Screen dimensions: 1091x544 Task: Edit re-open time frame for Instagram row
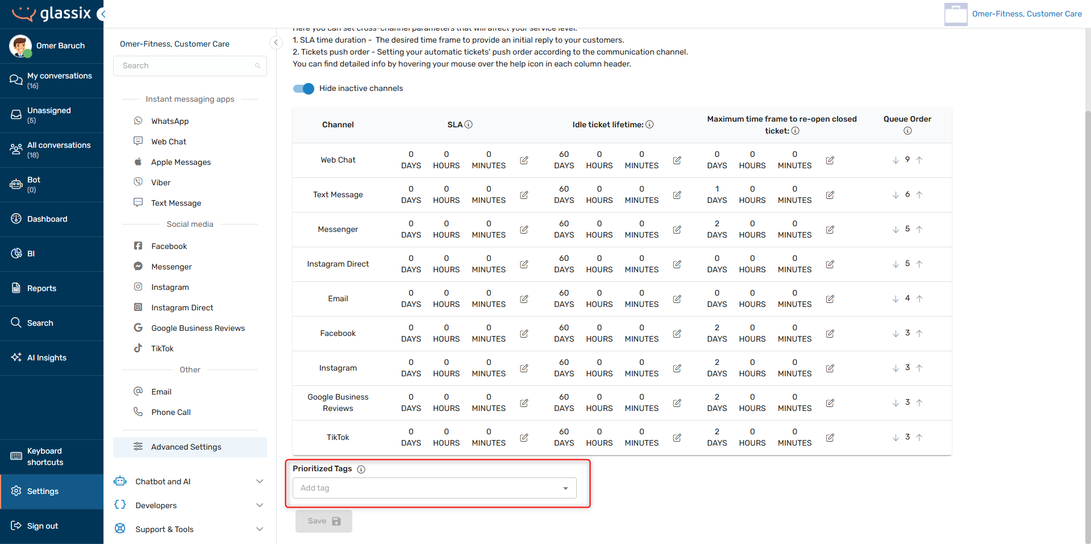(x=830, y=368)
